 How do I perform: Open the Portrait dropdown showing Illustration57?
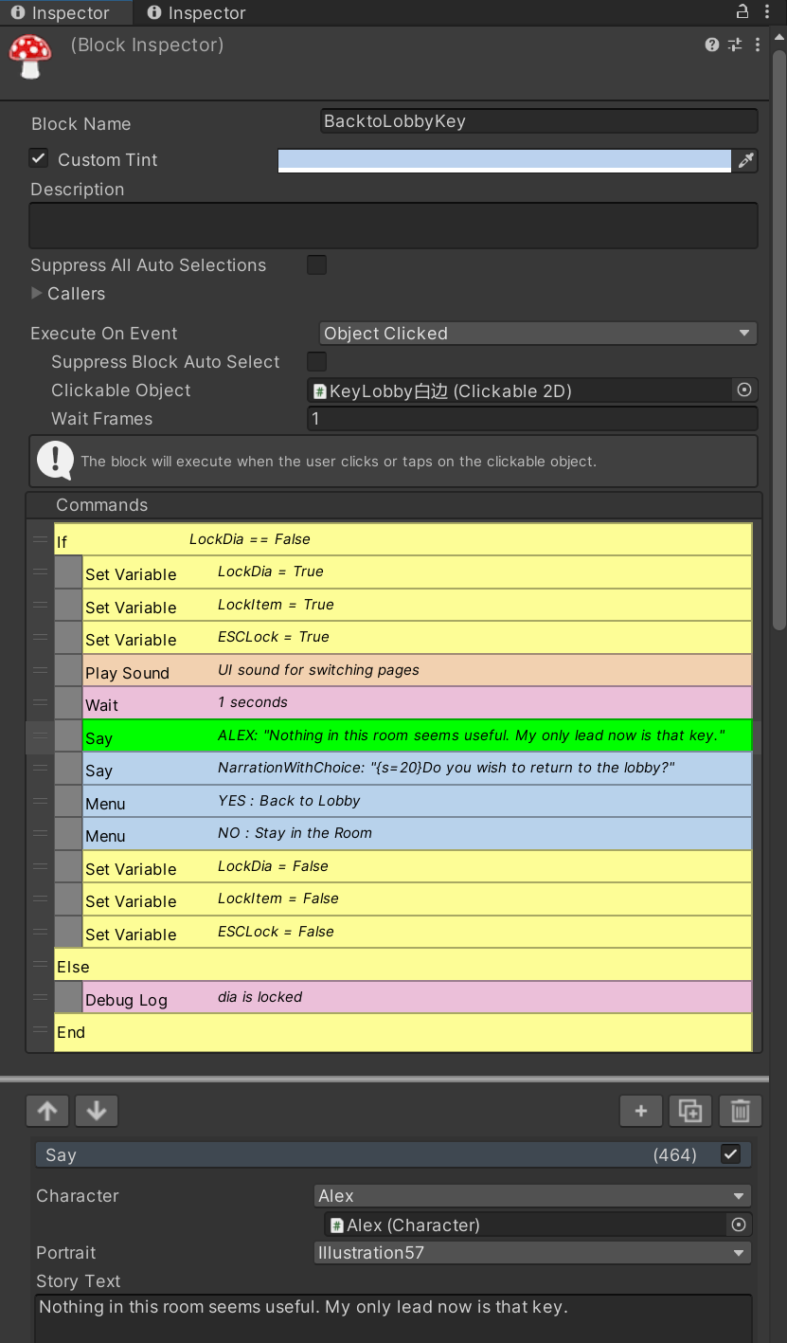[x=532, y=1253]
